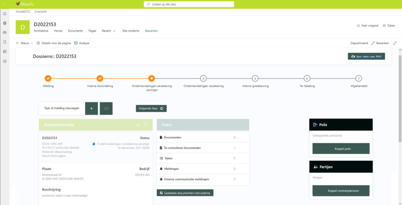Open Site contents in navigation
This screenshot has height=205, width=402.
coord(131,31)
